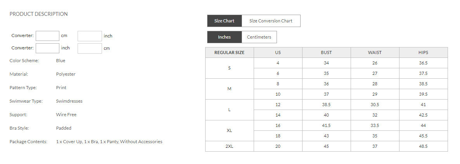The height and width of the screenshot is (164, 460).
Task: Focus the inch input in second Converter row
Action: pyautogui.click(x=47, y=48)
